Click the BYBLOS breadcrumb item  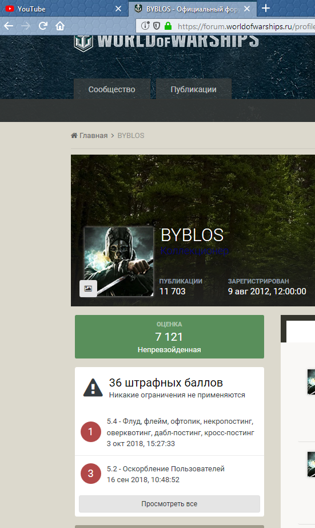pyautogui.click(x=131, y=135)
